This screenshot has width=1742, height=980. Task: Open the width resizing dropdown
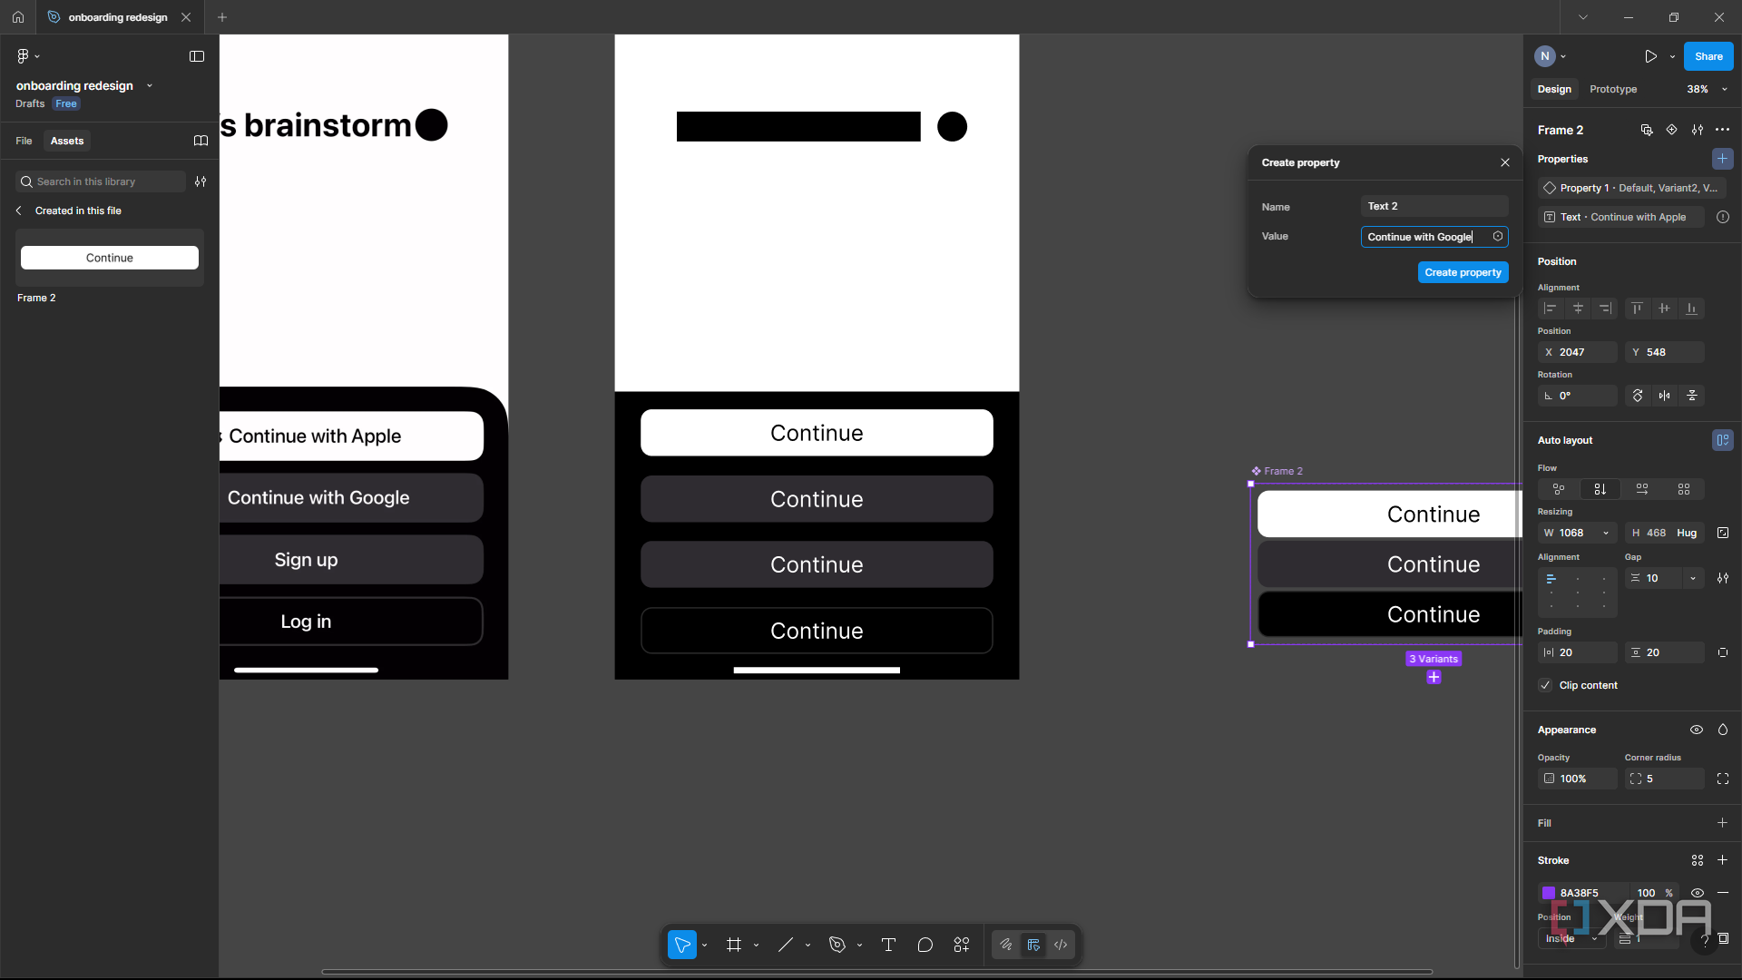(x=1606, y=533)
